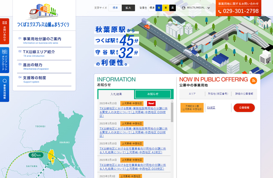Set the text size to standard (標準)

(x=115, y=8)
